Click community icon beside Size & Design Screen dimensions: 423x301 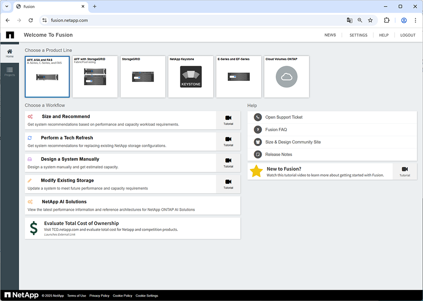258,142
